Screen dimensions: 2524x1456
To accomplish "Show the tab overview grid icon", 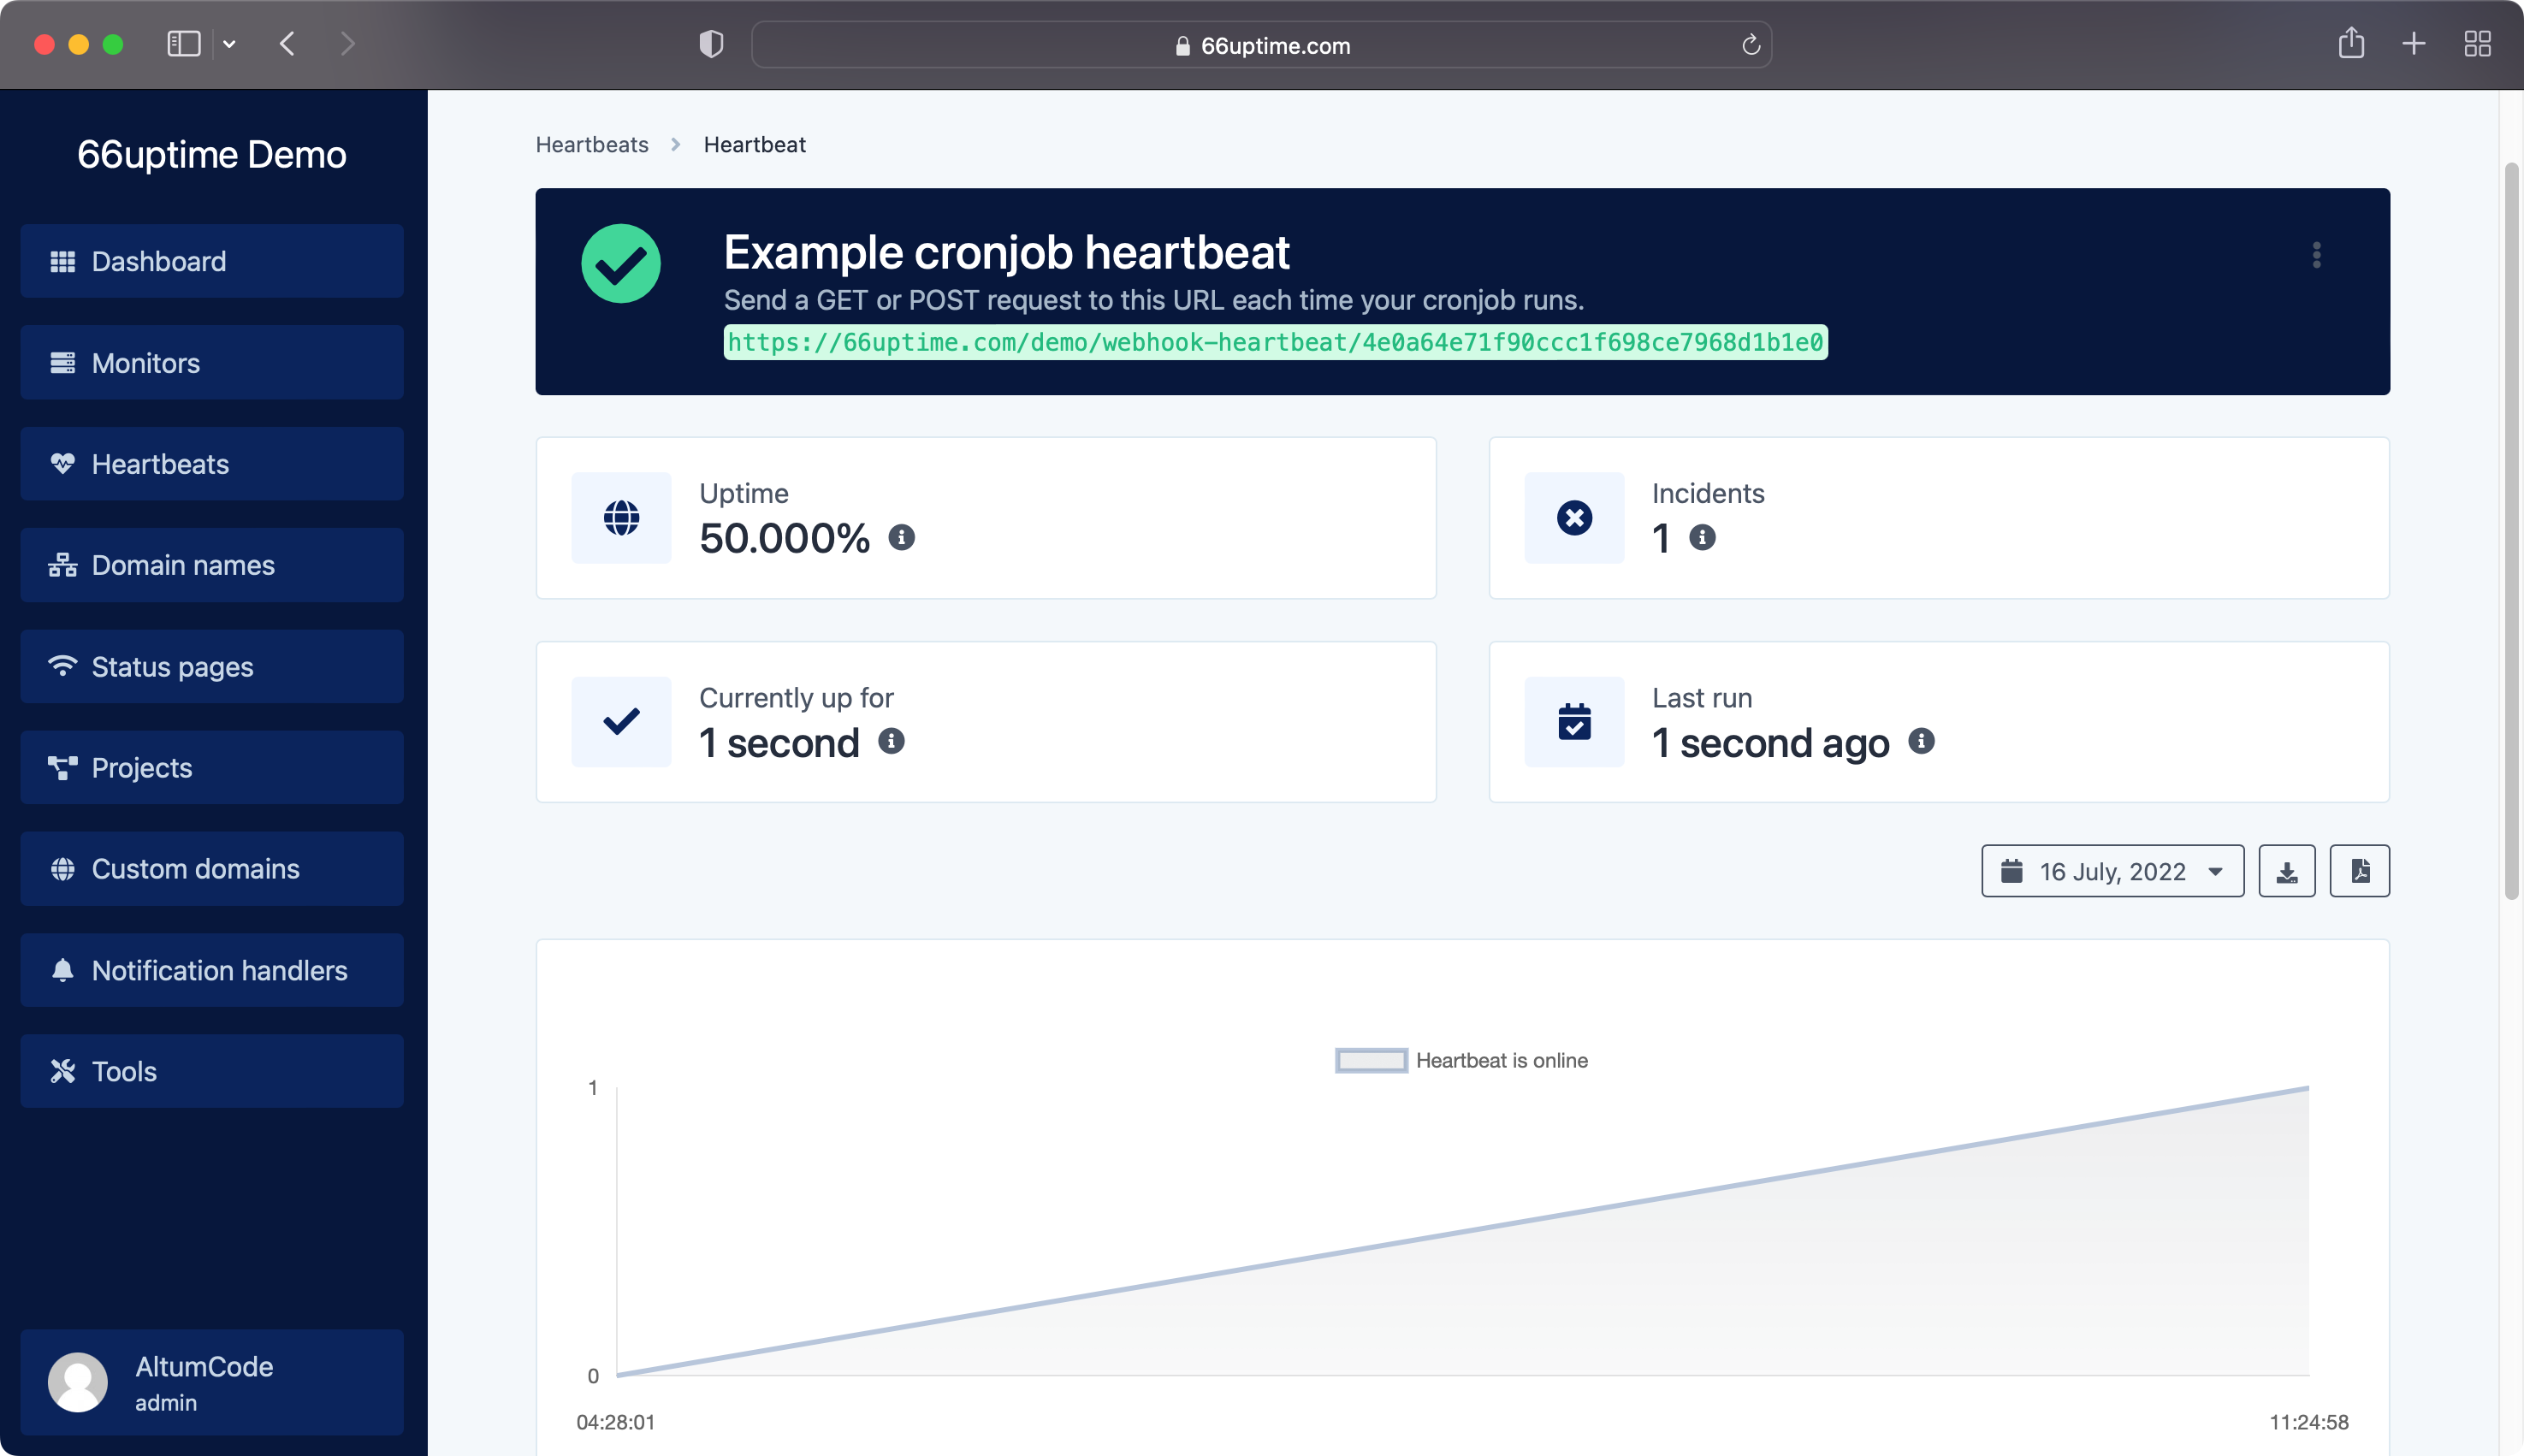I will coord(2477,43).
